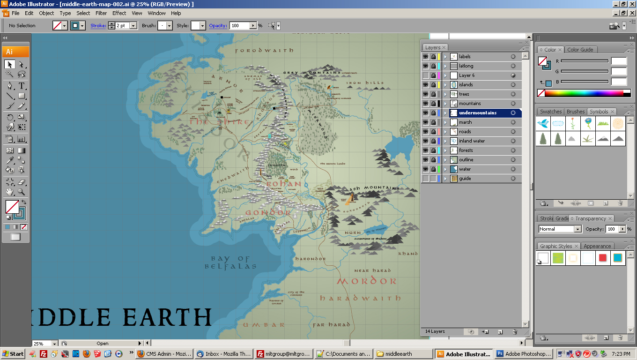Hide the roads layer via eye icon
The image size is (637, 360).
click(x=425, y=131)
